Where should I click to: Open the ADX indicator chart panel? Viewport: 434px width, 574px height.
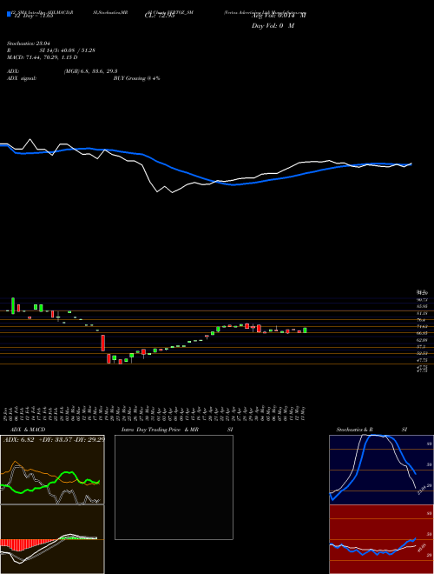[52, 470]
